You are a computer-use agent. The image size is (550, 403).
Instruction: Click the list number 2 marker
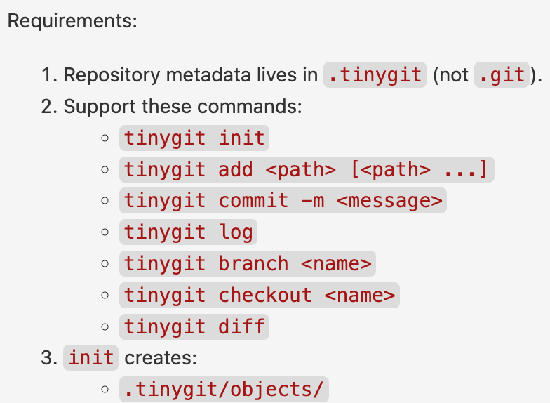tap(47, 106)
